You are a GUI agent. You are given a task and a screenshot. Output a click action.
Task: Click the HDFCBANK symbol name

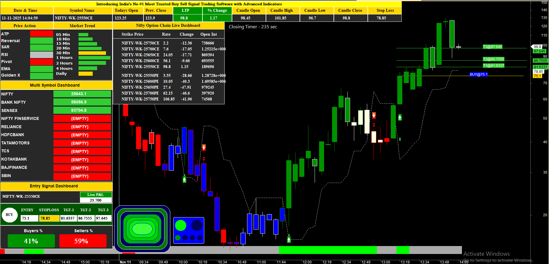click(x=13, y=135)
